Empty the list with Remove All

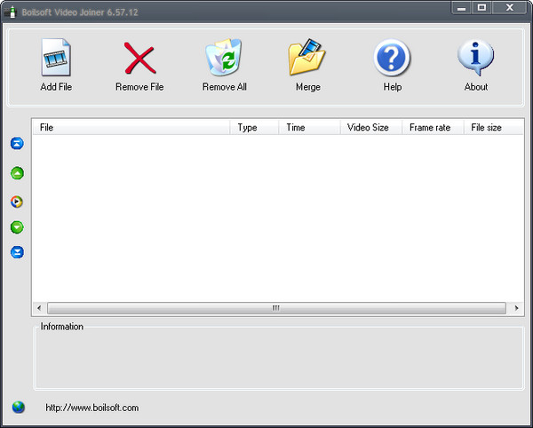pyautogui.click(x=224, y=59)
